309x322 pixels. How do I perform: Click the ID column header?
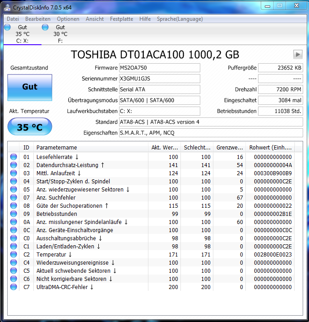26,147
